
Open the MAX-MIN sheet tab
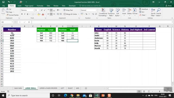18,88
